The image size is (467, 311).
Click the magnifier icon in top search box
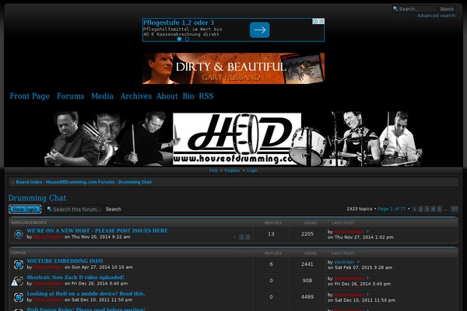click(x=395, y=9)
